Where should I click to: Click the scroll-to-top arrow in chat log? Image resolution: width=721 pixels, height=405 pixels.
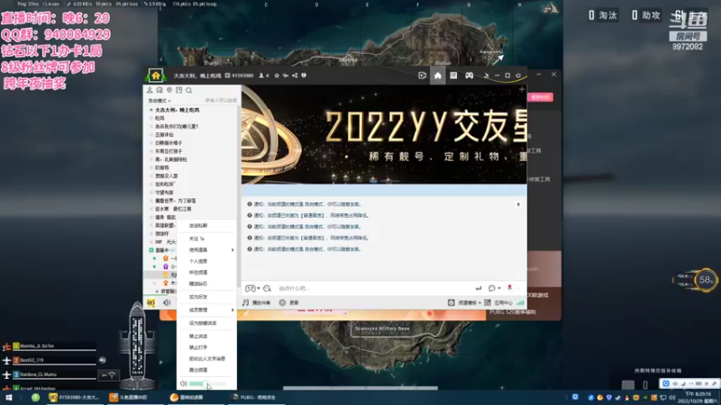[x=518, y=204]
